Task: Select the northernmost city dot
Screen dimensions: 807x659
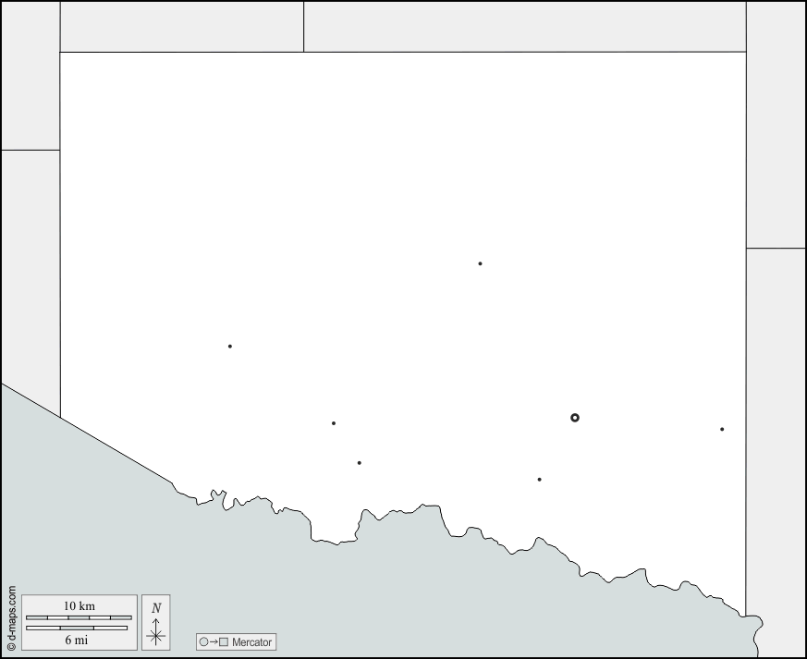Action: click(x=480, y=263)
